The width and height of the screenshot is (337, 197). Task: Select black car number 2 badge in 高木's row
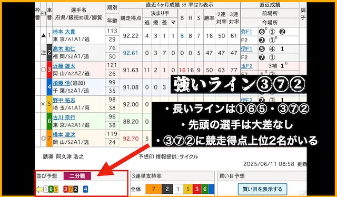click(49, 53)
